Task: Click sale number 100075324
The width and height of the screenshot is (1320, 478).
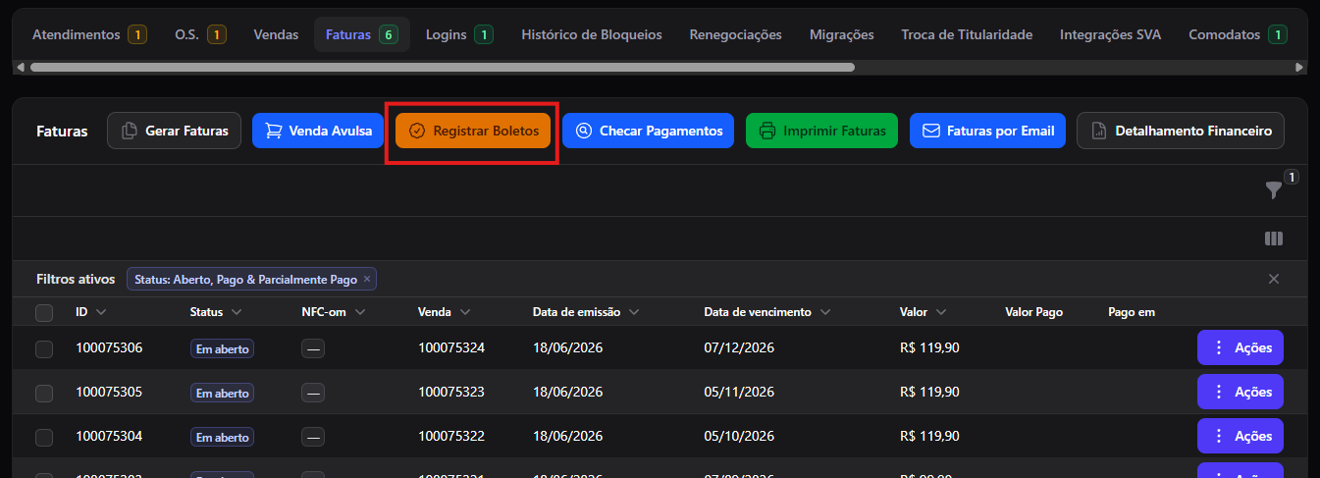Action: (x=451, y=347)
